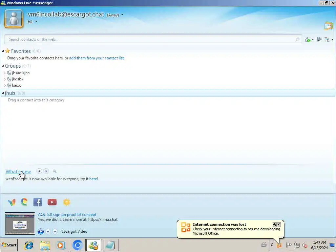Viewport: 336px width, 252px height.
Task: Open Windows Media Player from taskbar
Action: point(61,245)
